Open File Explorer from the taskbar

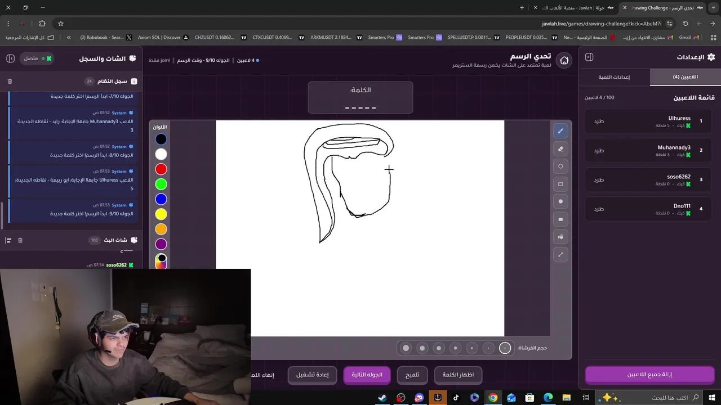(x=567, y=398)
